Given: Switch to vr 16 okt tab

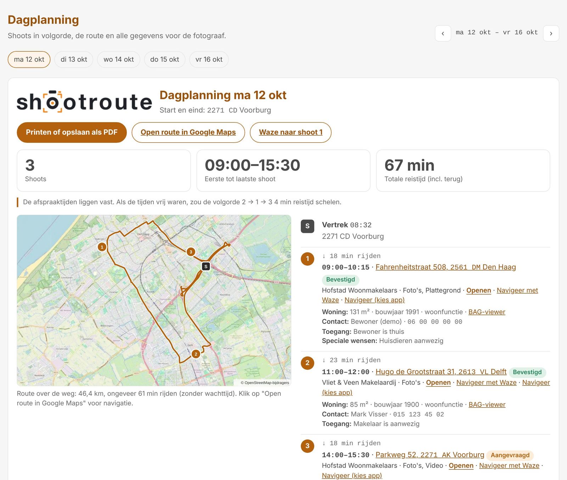Looking at the screenshot, I should click(209, 59).
